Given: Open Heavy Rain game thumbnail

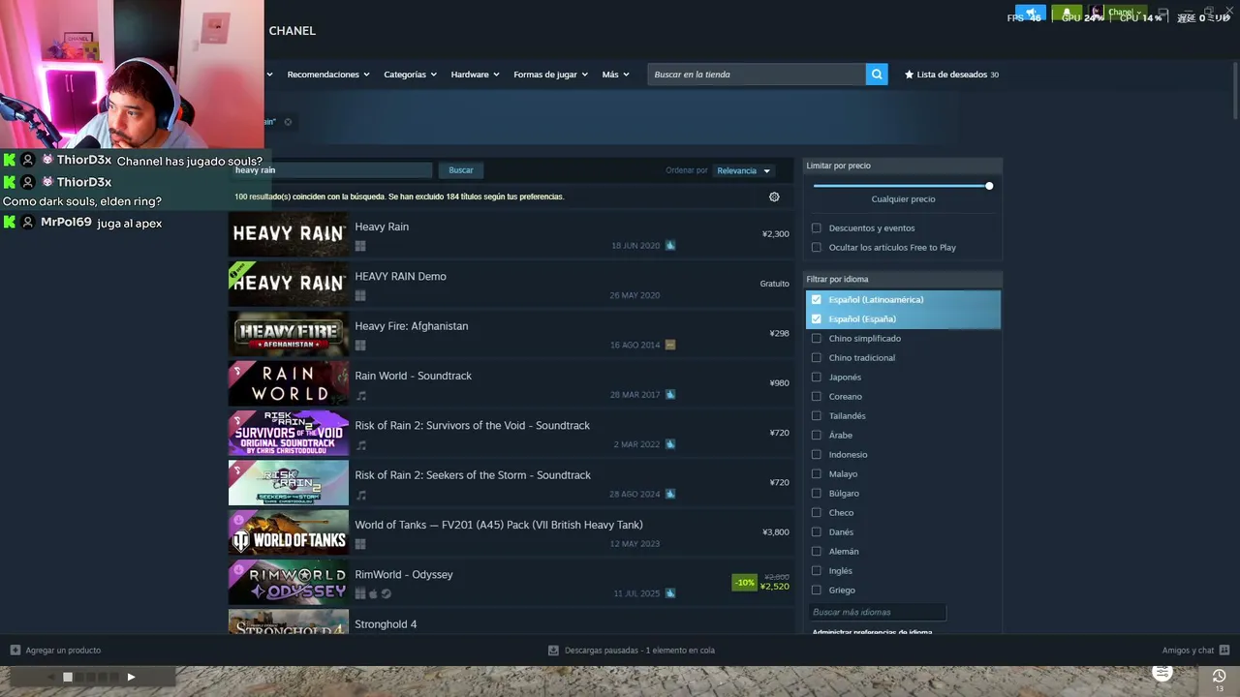Looking at the screenshot, I should point(289,234).
